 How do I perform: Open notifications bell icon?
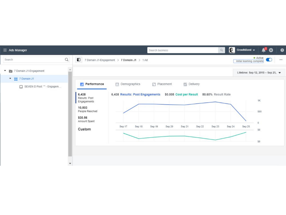[x=264, y=50]
